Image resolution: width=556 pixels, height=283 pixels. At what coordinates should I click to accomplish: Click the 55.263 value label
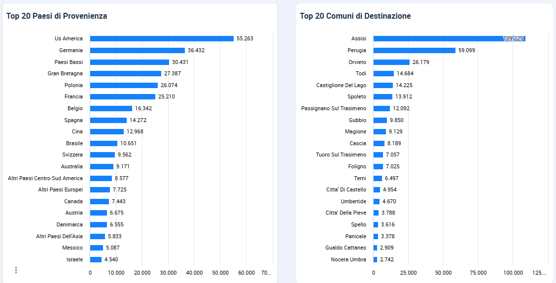coord(245,38)
